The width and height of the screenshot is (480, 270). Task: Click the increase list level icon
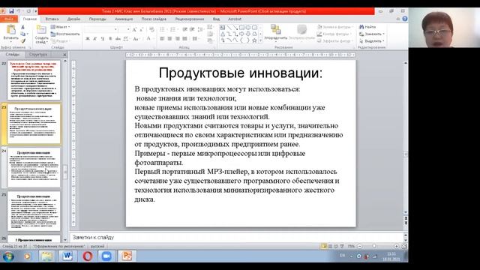(192, 29)
